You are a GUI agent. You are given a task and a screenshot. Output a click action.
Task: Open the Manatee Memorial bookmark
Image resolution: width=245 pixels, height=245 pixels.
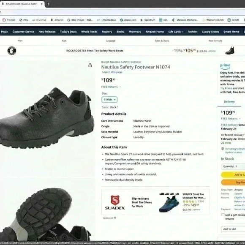(x=185, y=20)
